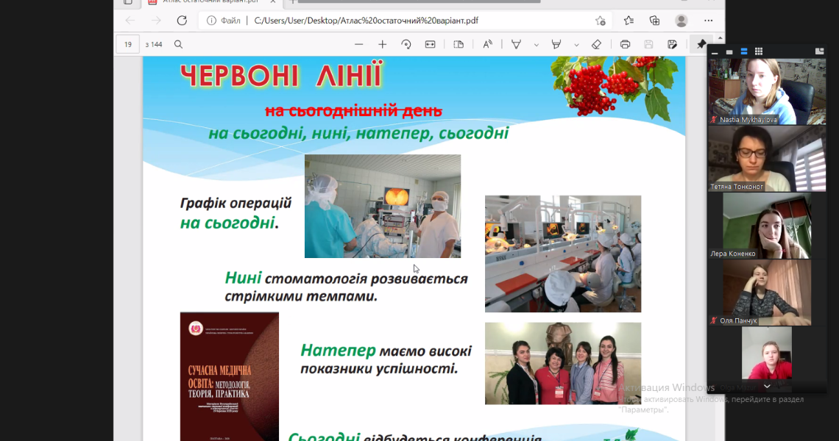Viewport: 839px width, 441px height.
Task: Click the group photo of five women
Action: (563, 364)
